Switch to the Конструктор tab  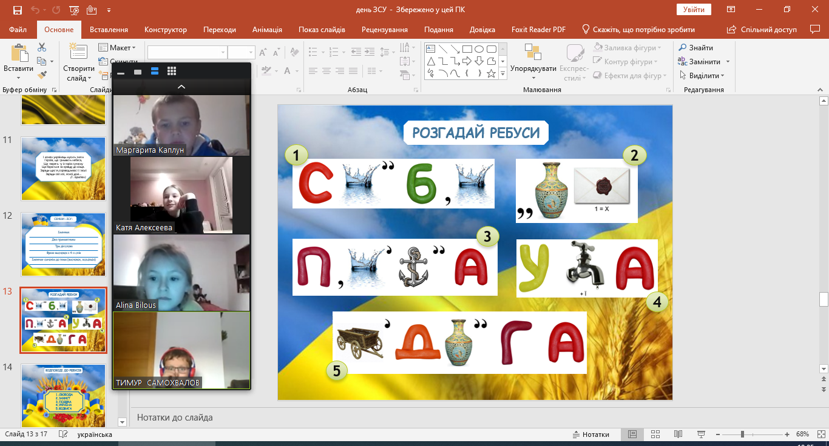pyautogui.click(x=166, y=30)
